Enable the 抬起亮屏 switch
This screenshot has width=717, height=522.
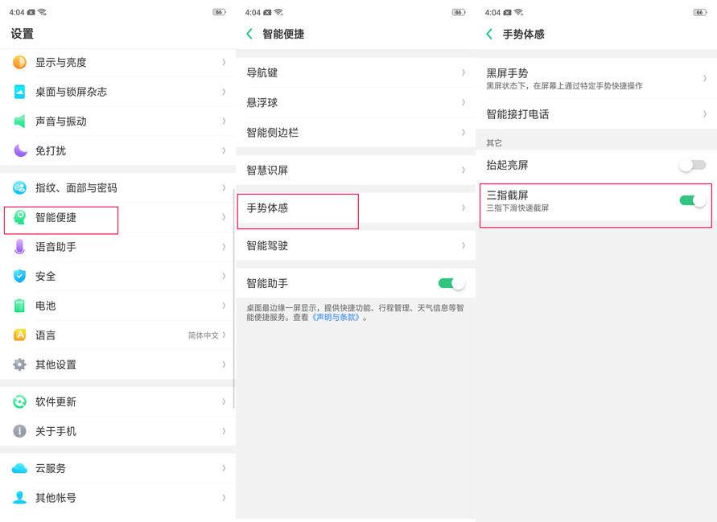tap(692, 165)
